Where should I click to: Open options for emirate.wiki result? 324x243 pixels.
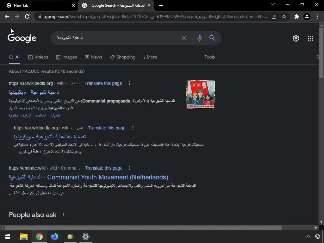130,168
